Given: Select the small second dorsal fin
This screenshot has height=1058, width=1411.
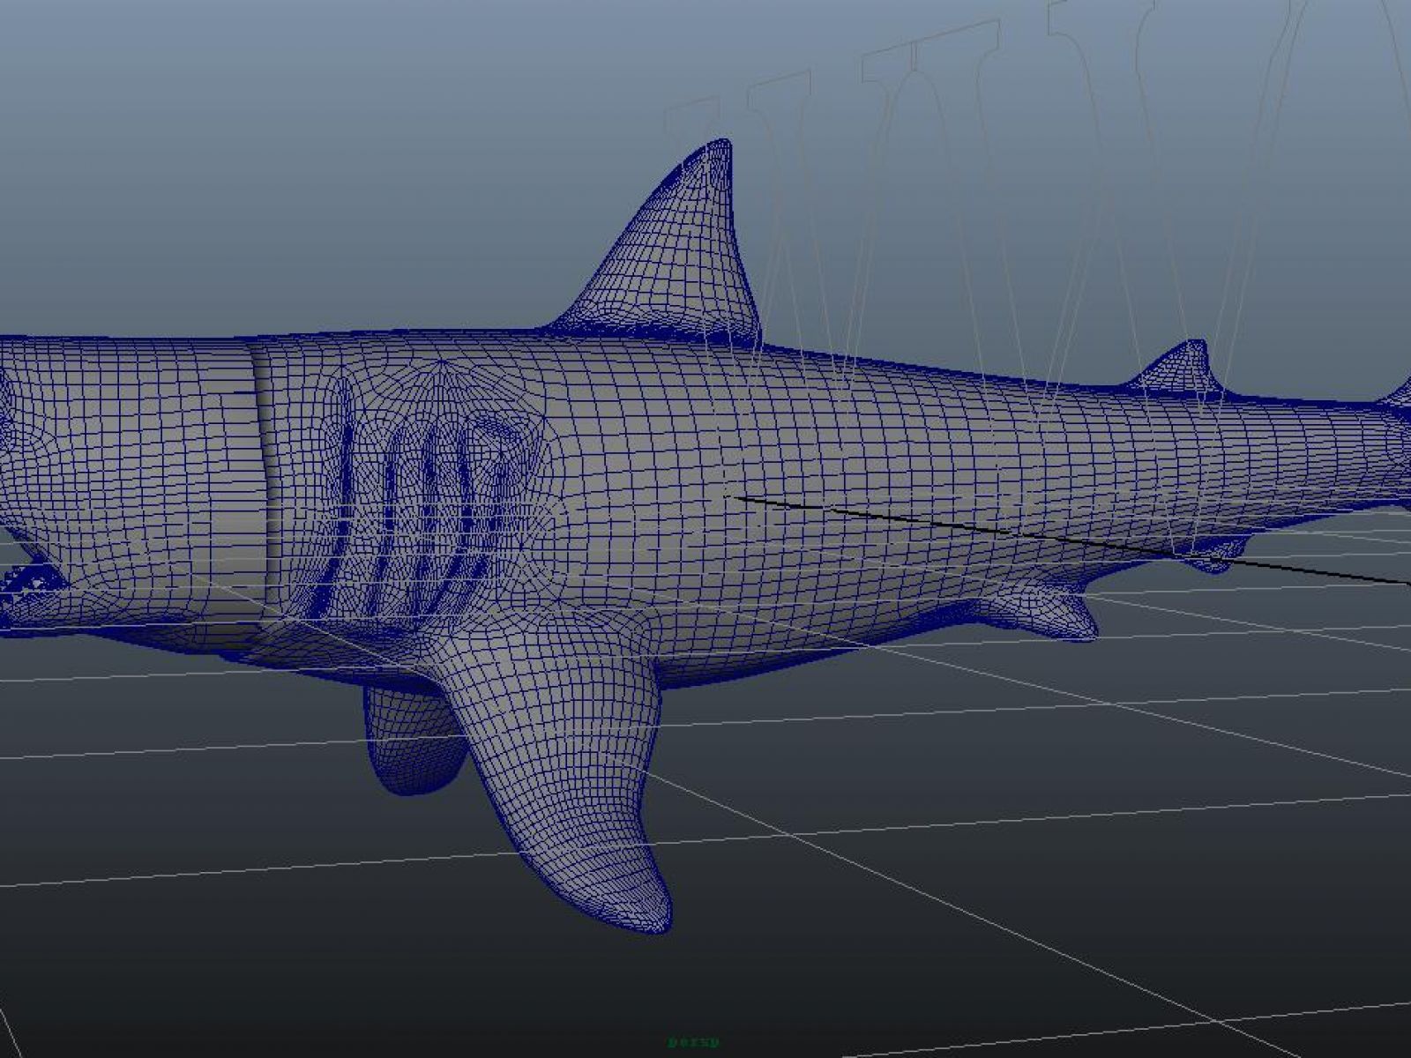Looking at the screenshot, I should tap(1180, 370).
